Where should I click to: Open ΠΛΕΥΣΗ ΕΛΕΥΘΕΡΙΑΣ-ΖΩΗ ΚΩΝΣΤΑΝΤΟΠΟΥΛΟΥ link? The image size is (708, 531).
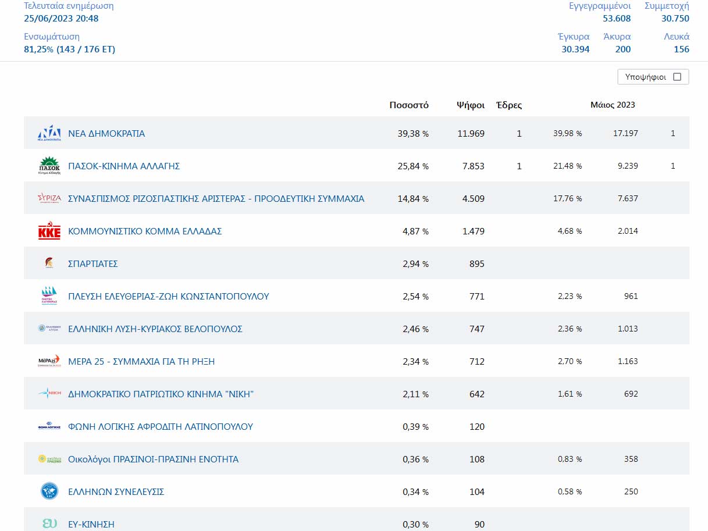[x=169, y=296]
